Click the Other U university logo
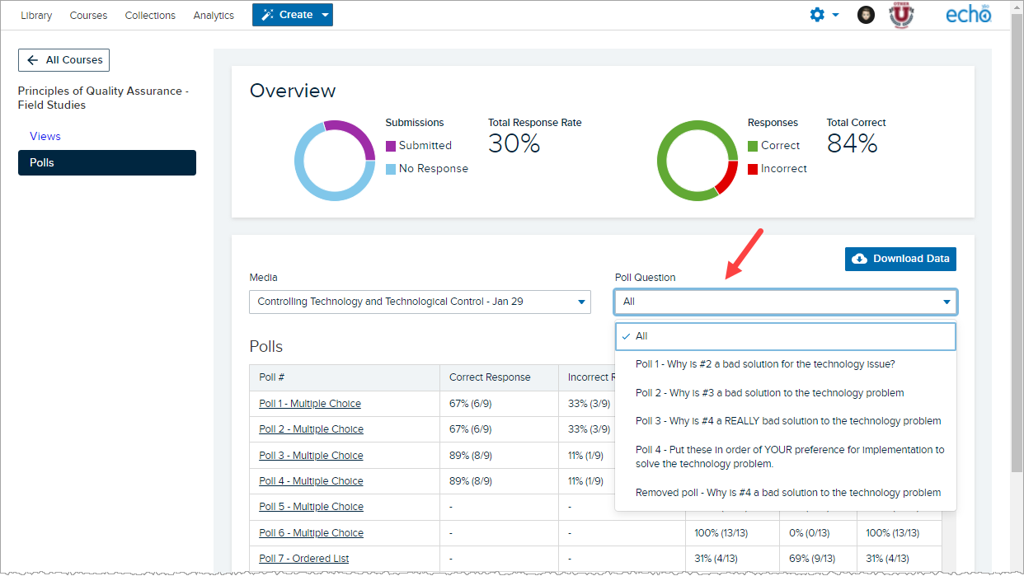 click(901, 15)
